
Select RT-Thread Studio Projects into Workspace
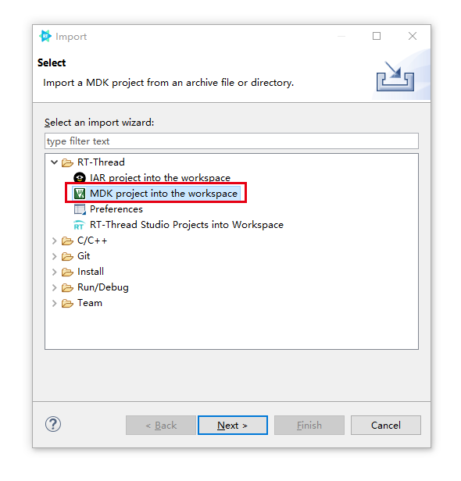(187, 225)
